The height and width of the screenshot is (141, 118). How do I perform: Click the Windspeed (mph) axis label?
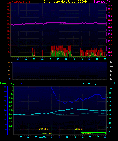tap(19, 2)
